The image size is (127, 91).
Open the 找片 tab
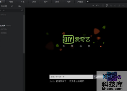pos(34,2)
